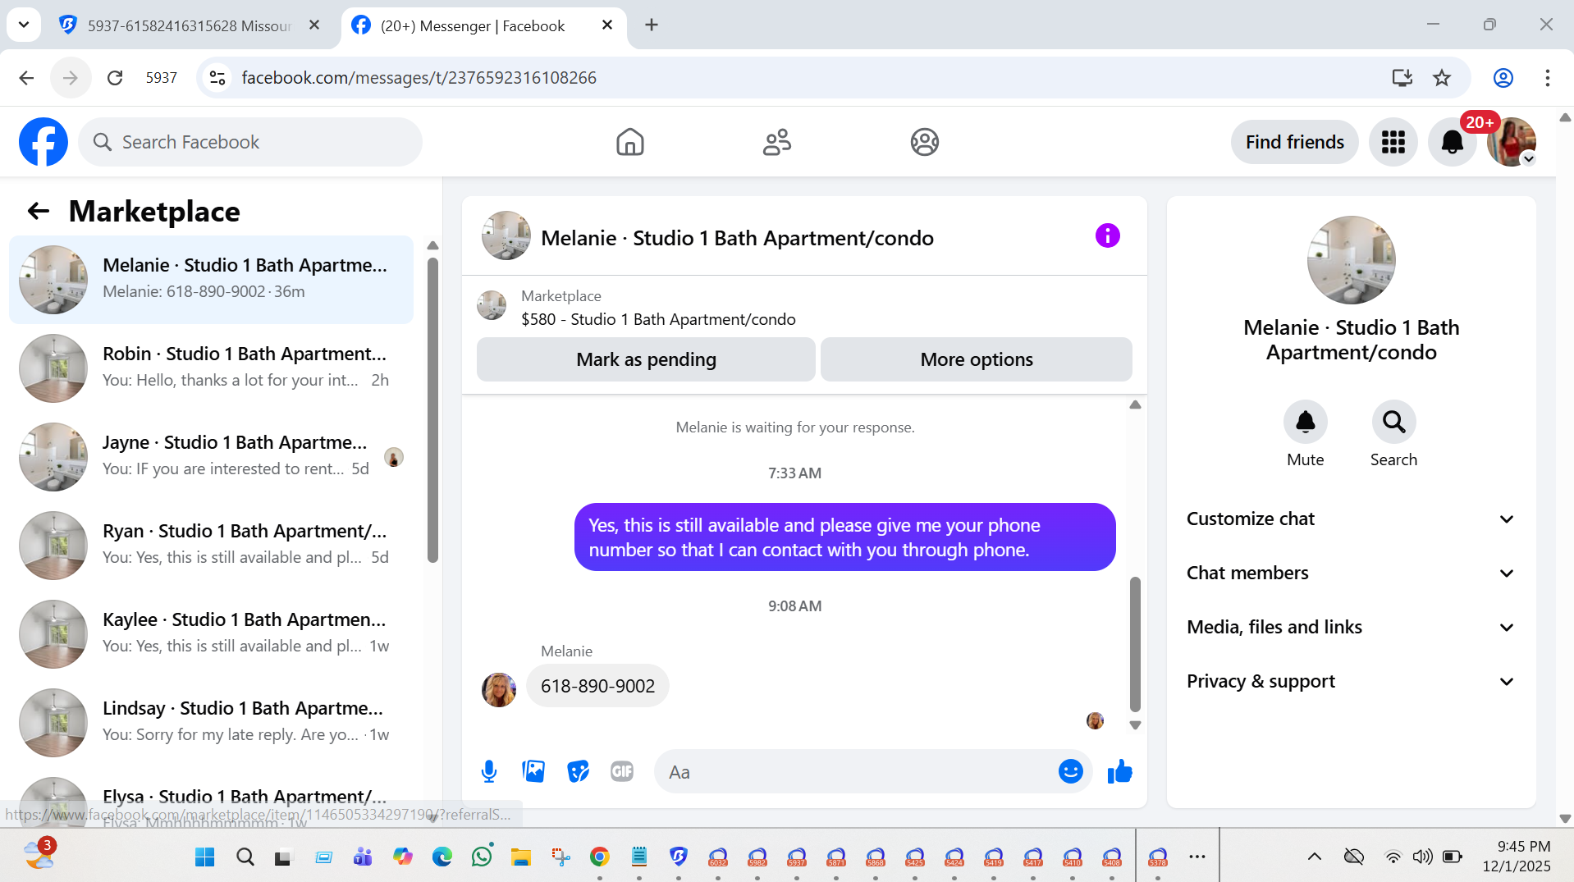Switch to the 5937 Missouri tab
Screen dimensions: 1574x882
(x=189, y=25)
